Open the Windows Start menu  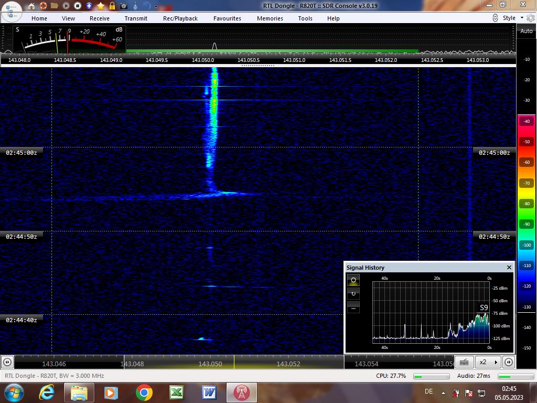click(x=14, y=393)
